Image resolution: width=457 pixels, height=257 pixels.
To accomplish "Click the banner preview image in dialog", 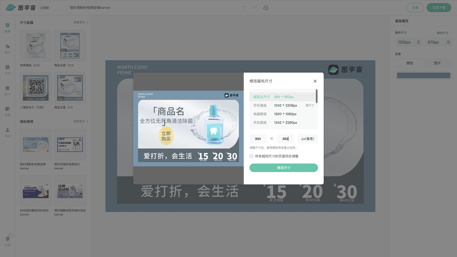I will [189, 128].
